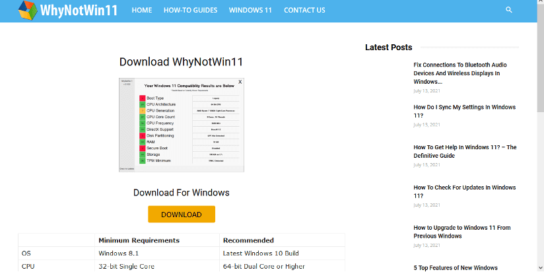
Task: Open How to Upgrade to Windows 11 post
Action: 462,232
